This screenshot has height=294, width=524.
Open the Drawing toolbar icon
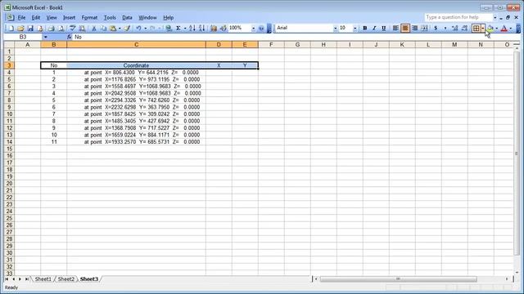pyautogui.click(x=223, y=29)
